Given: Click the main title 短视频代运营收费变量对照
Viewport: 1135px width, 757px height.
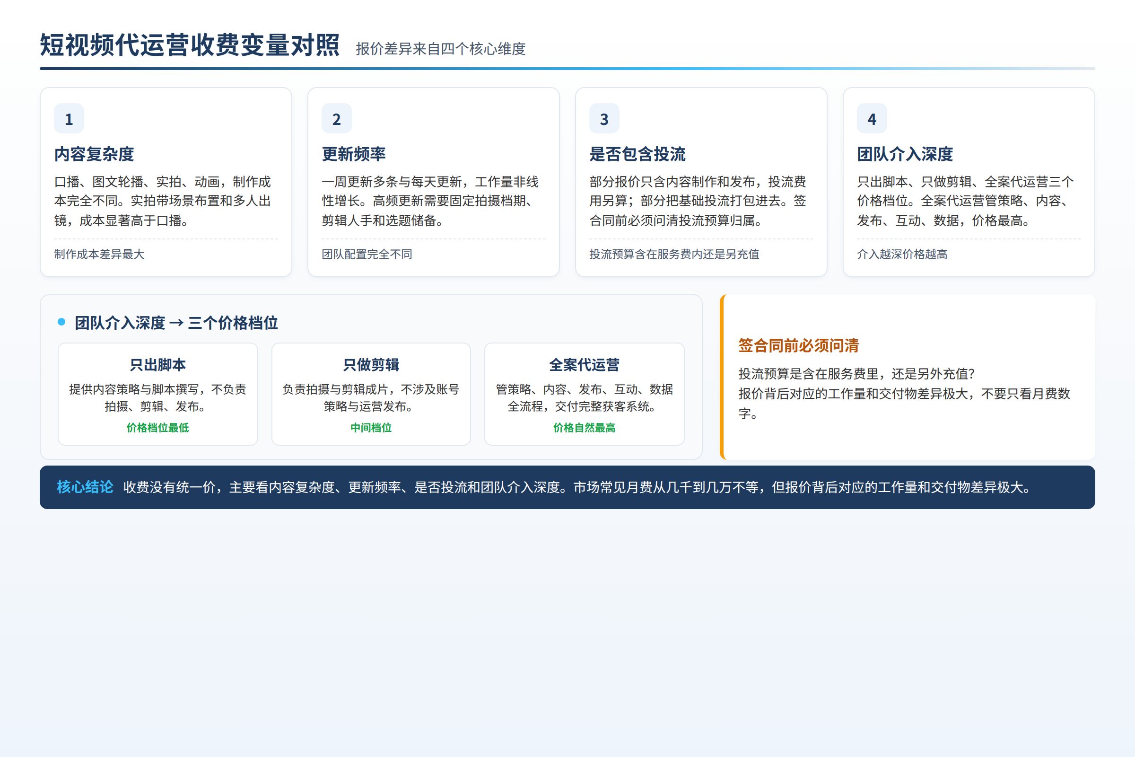Looking at the screenshot, I should 190,45.
